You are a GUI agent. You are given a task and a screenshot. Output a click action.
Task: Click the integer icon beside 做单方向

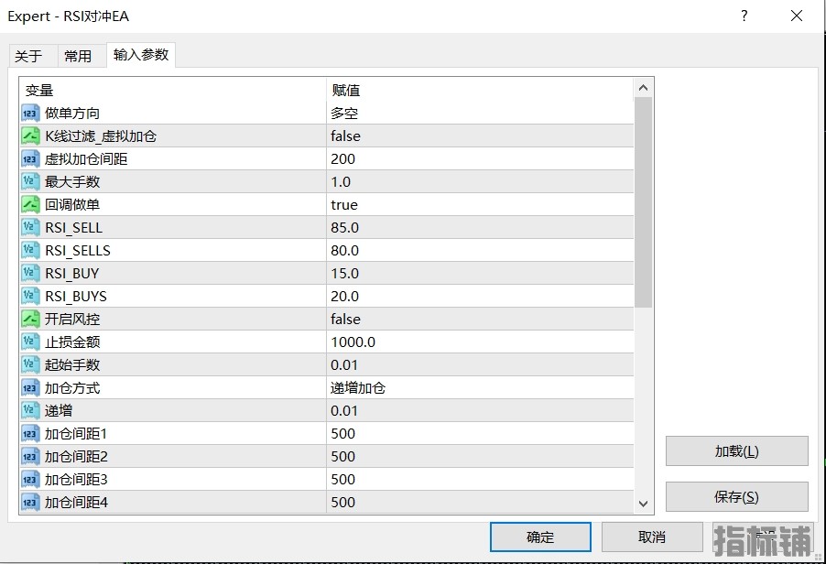(30, 114)
